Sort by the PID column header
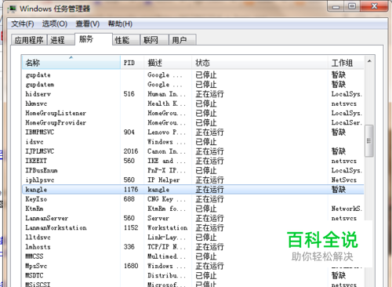This screenshot has height=287, width=392. click(x=132, y=63)
